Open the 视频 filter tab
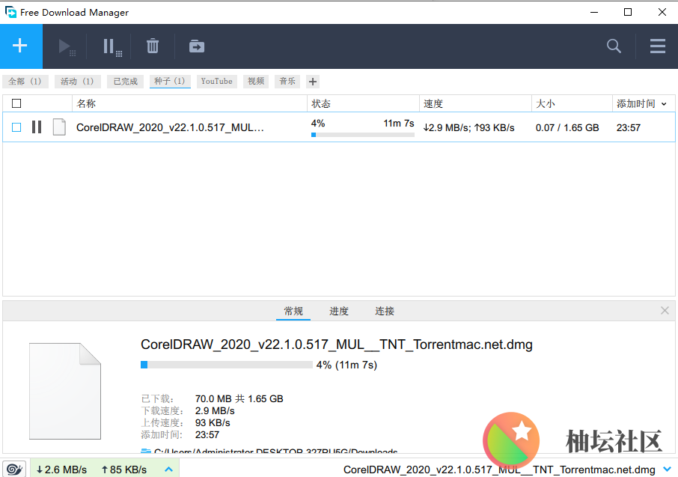This screenshot has width=678, height=477. (256, 82)
